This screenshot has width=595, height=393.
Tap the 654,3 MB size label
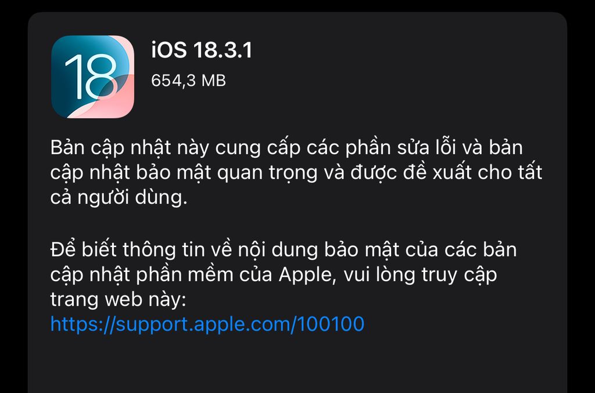[189, 80]
